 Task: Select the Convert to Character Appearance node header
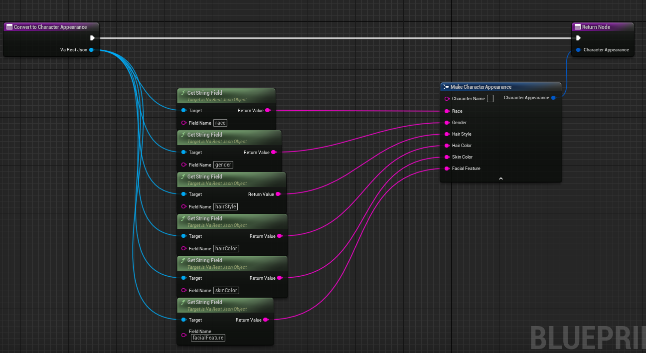[x=50, y=27]
